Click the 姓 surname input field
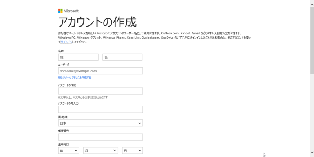The image size is (314, 157). (x=78, y=57)
